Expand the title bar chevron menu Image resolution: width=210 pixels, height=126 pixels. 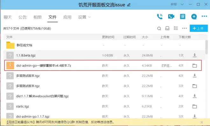pos(182,4)
